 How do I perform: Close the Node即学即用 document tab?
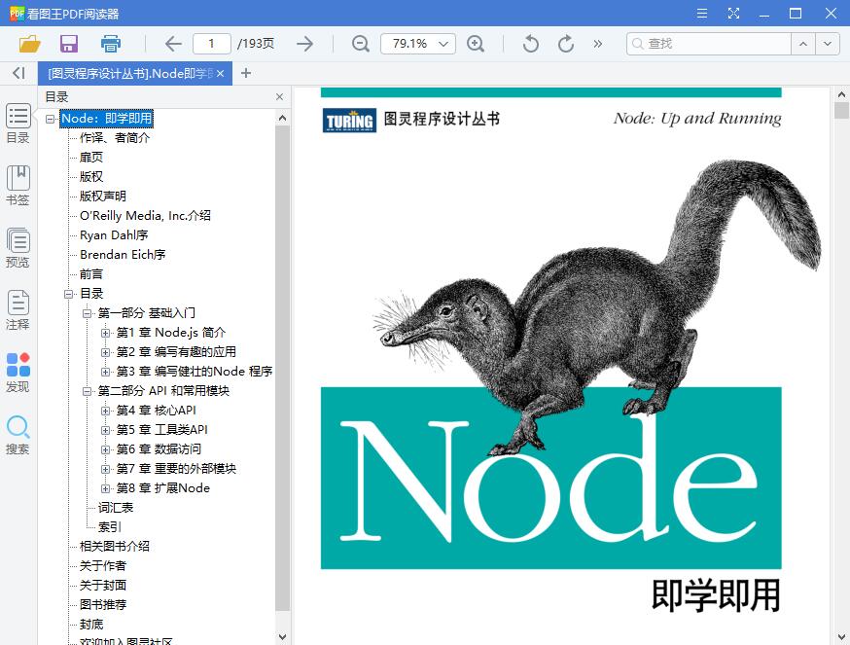pyautogui.click(x=220, y=73)
